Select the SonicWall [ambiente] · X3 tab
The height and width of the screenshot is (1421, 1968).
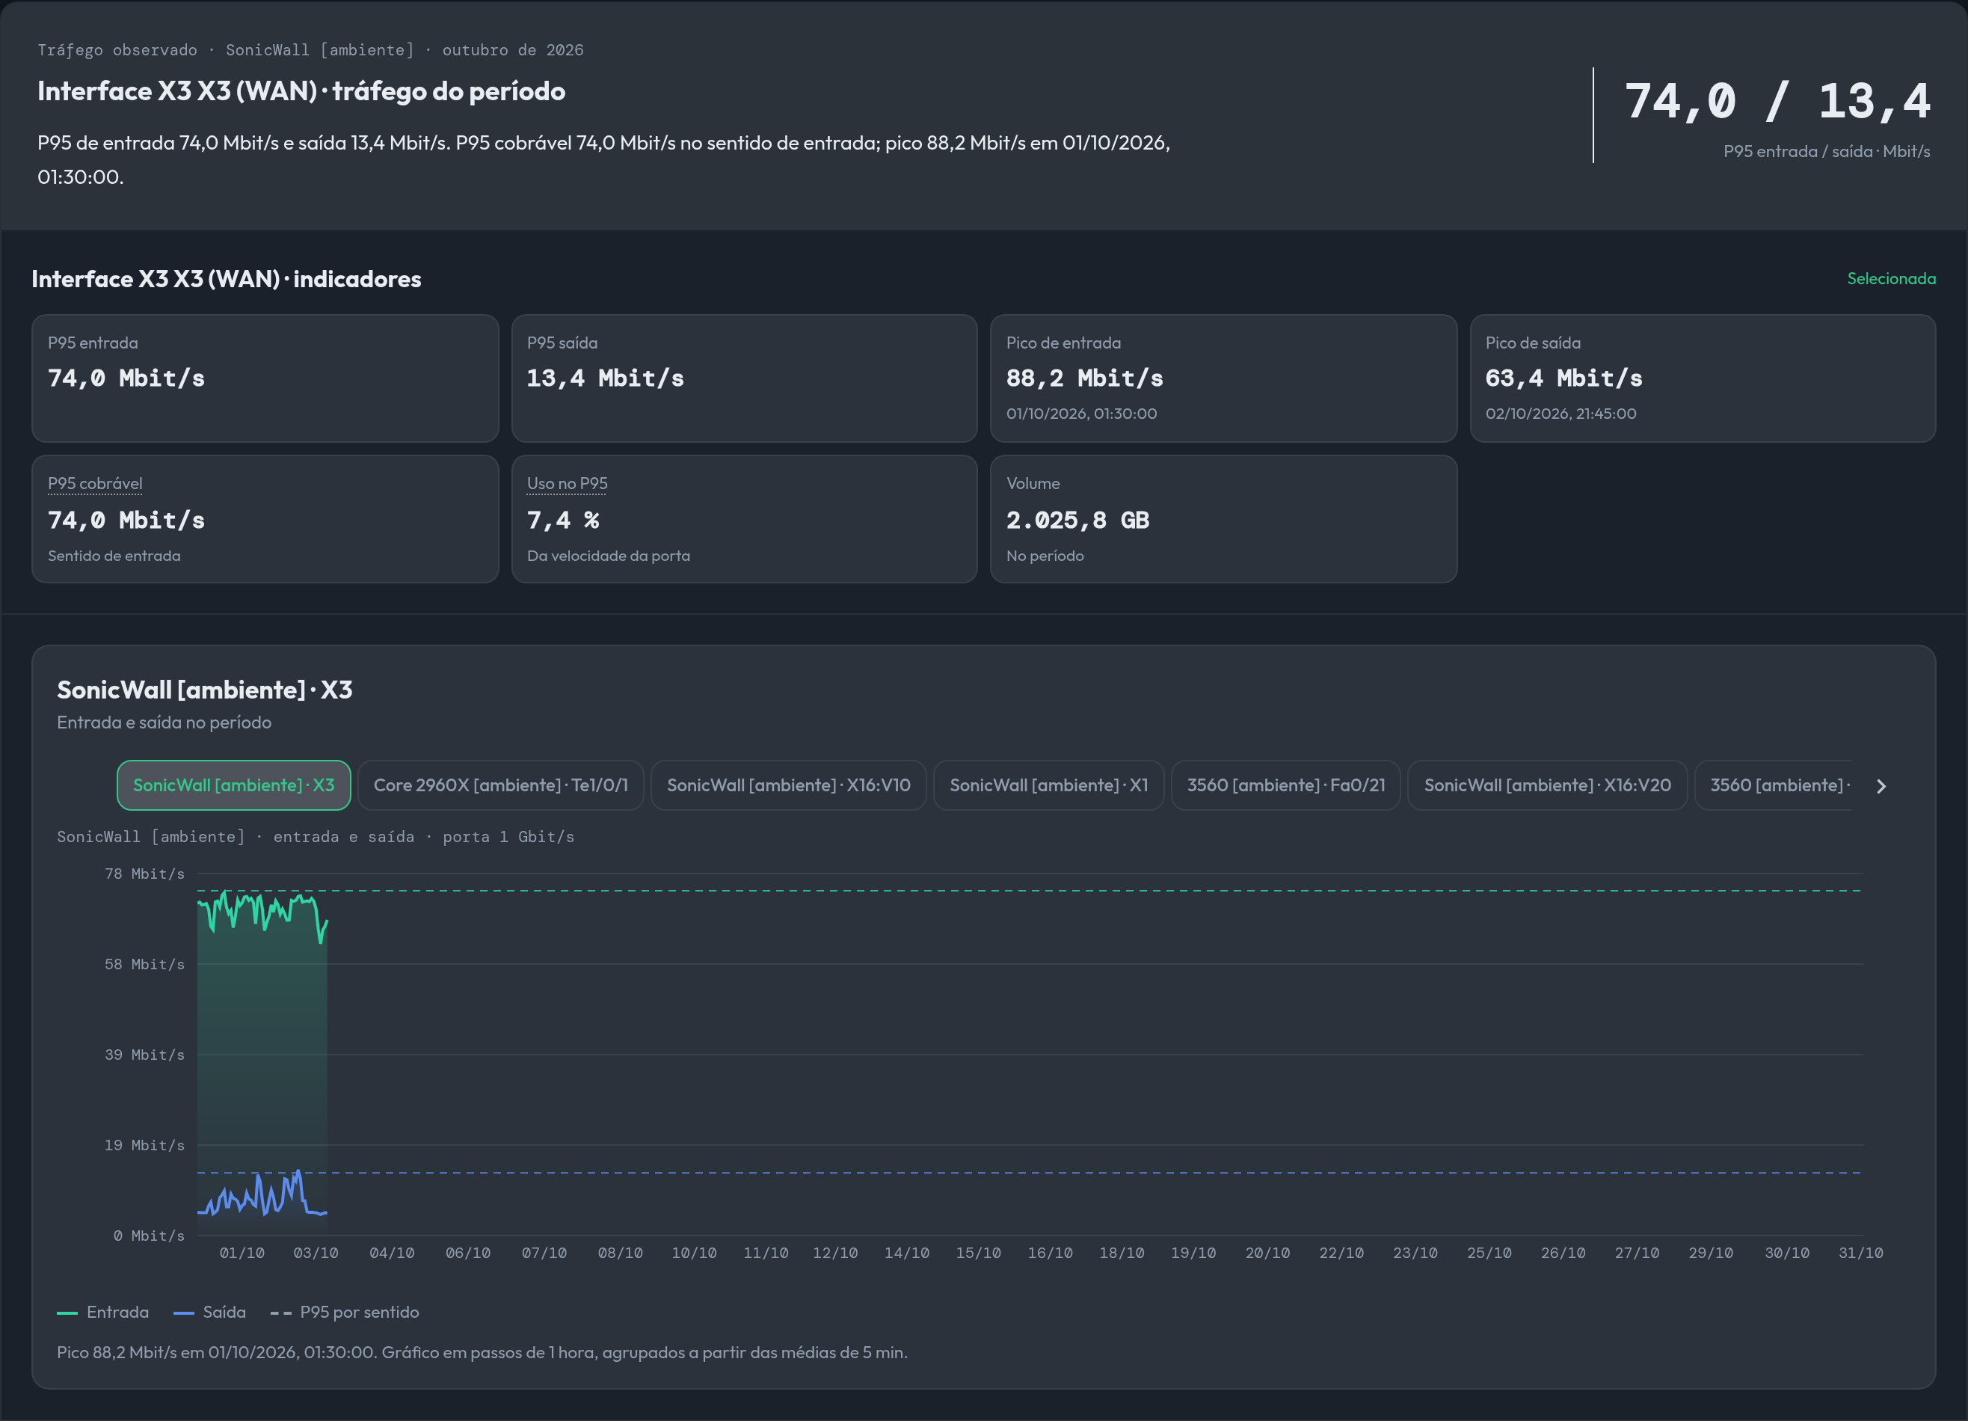click(x=233, y=785)
